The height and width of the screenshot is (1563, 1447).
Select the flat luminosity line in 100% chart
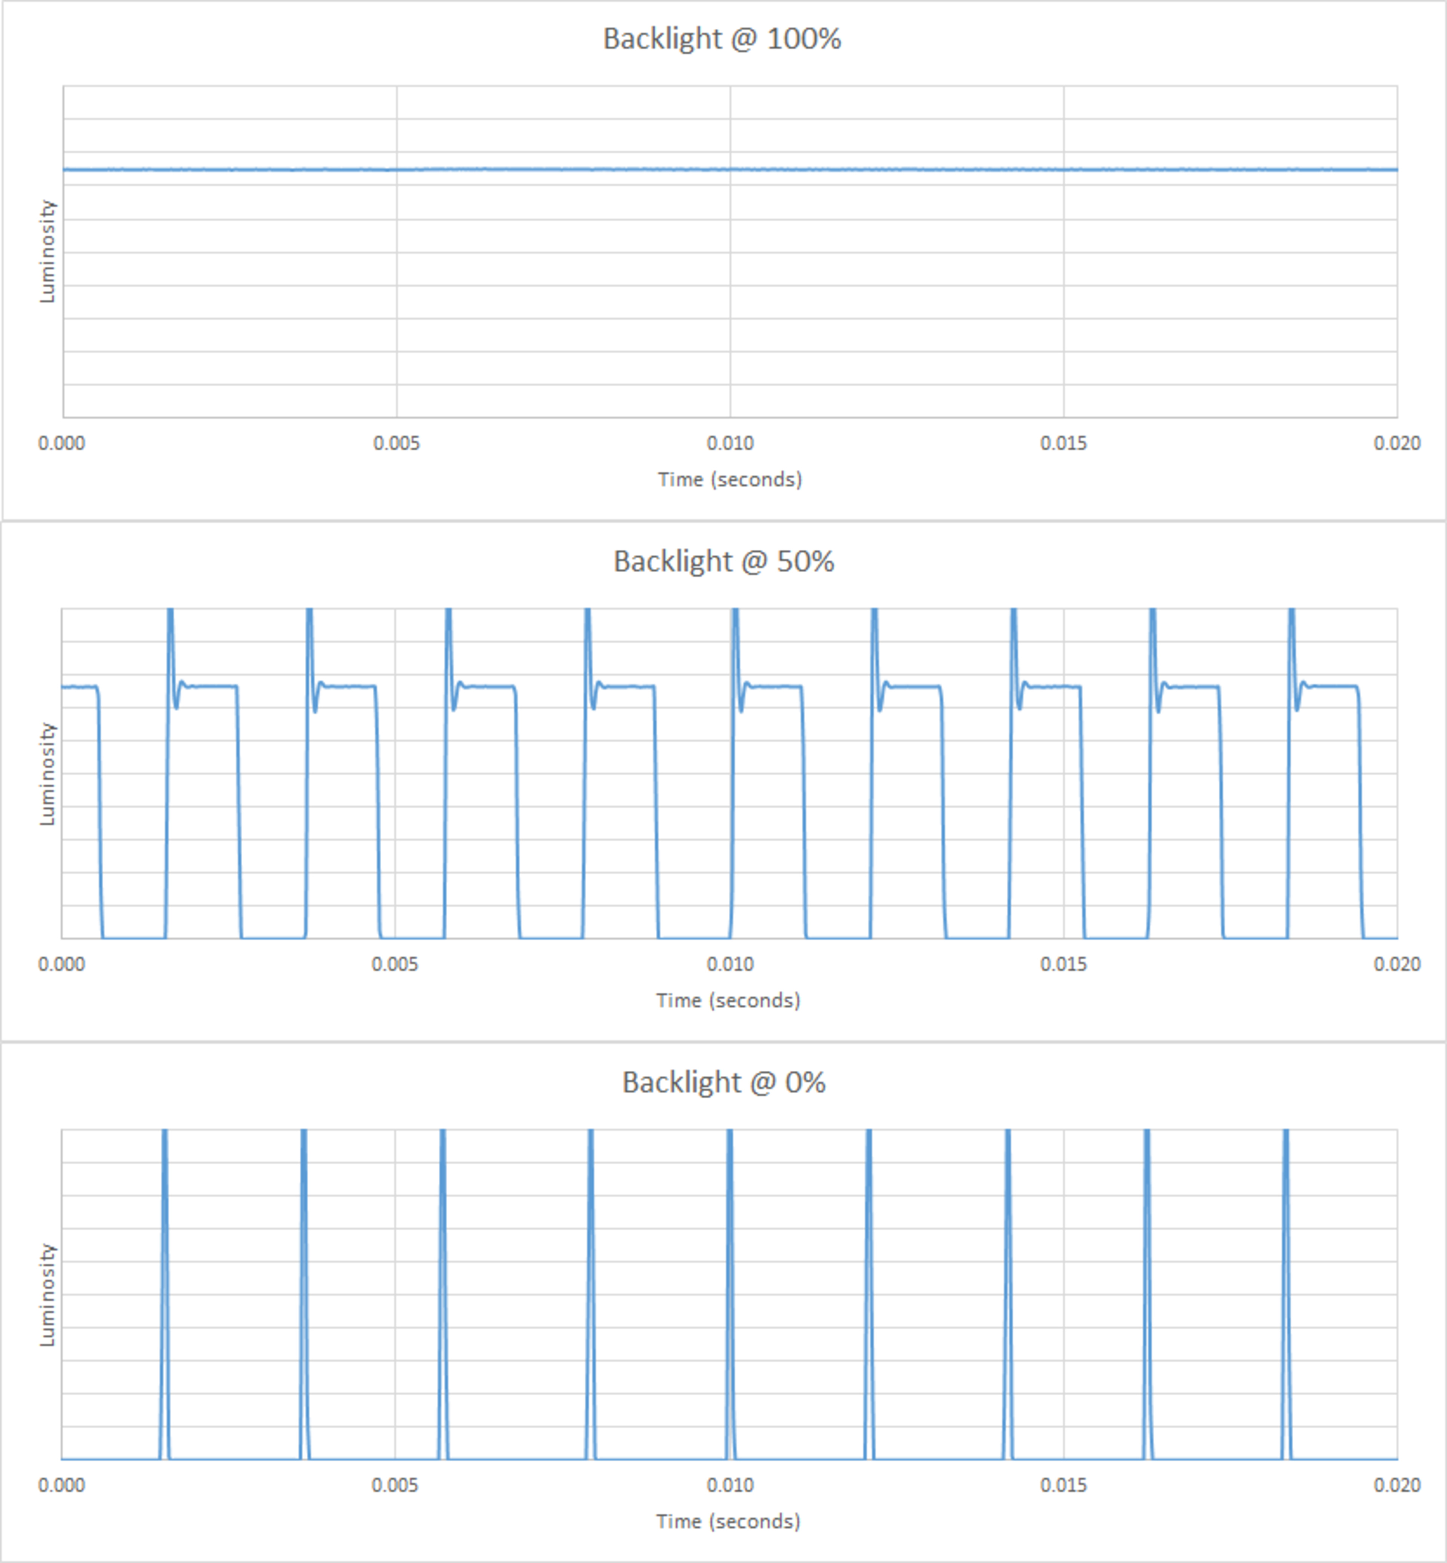click(548, 169)
